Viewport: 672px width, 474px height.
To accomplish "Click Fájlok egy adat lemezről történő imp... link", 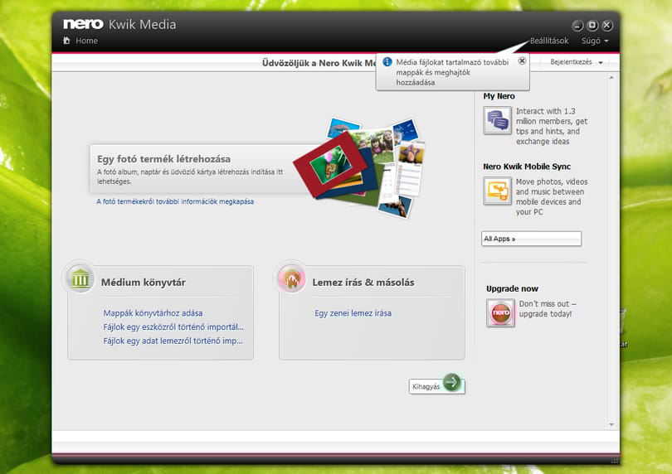I will coord(173,341).
